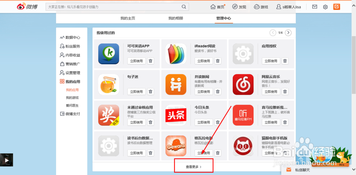Delete 可可英语APP with trash icon

(151, 61)
